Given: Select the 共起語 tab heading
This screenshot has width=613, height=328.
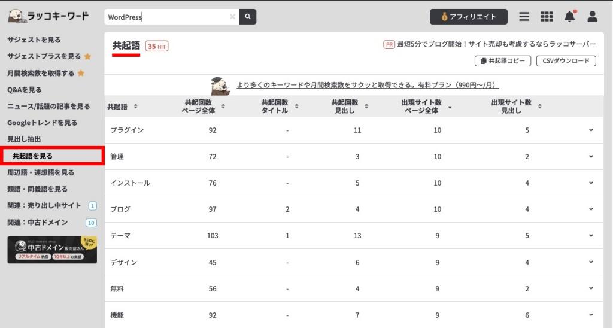Looking at the screenshot, I should coord(126,45).
